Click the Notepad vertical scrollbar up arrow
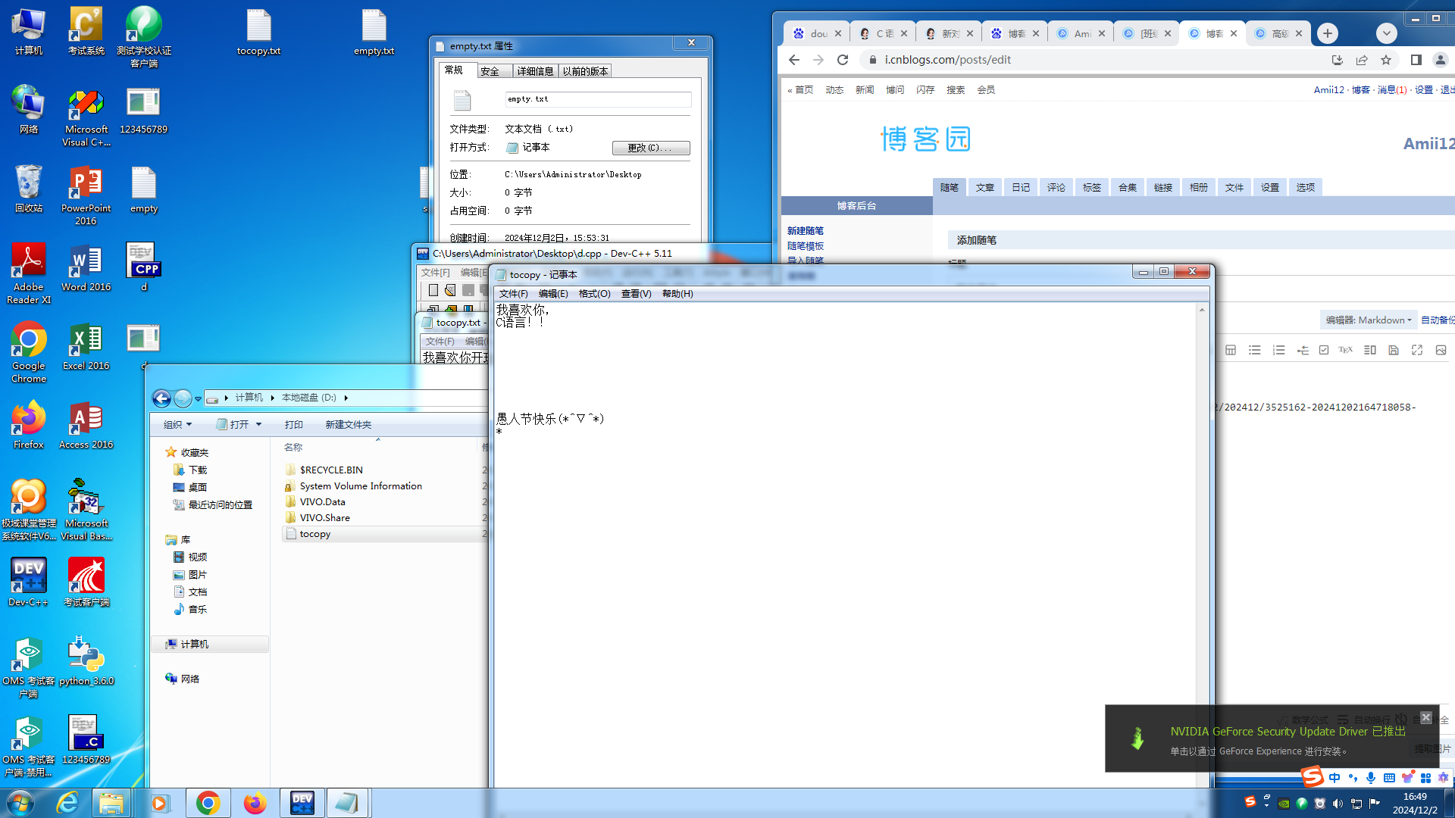This screenshot has width=1455, height=818. coord(1202,310)
